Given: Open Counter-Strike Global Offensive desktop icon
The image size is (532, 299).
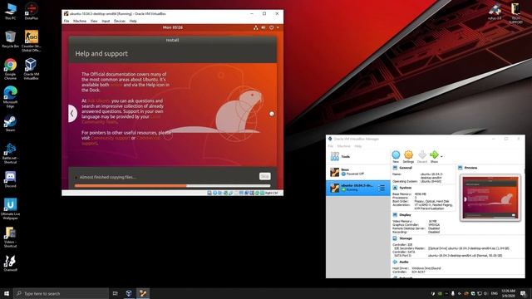Looking at the screenshot, I should click(x=32, y=41).
